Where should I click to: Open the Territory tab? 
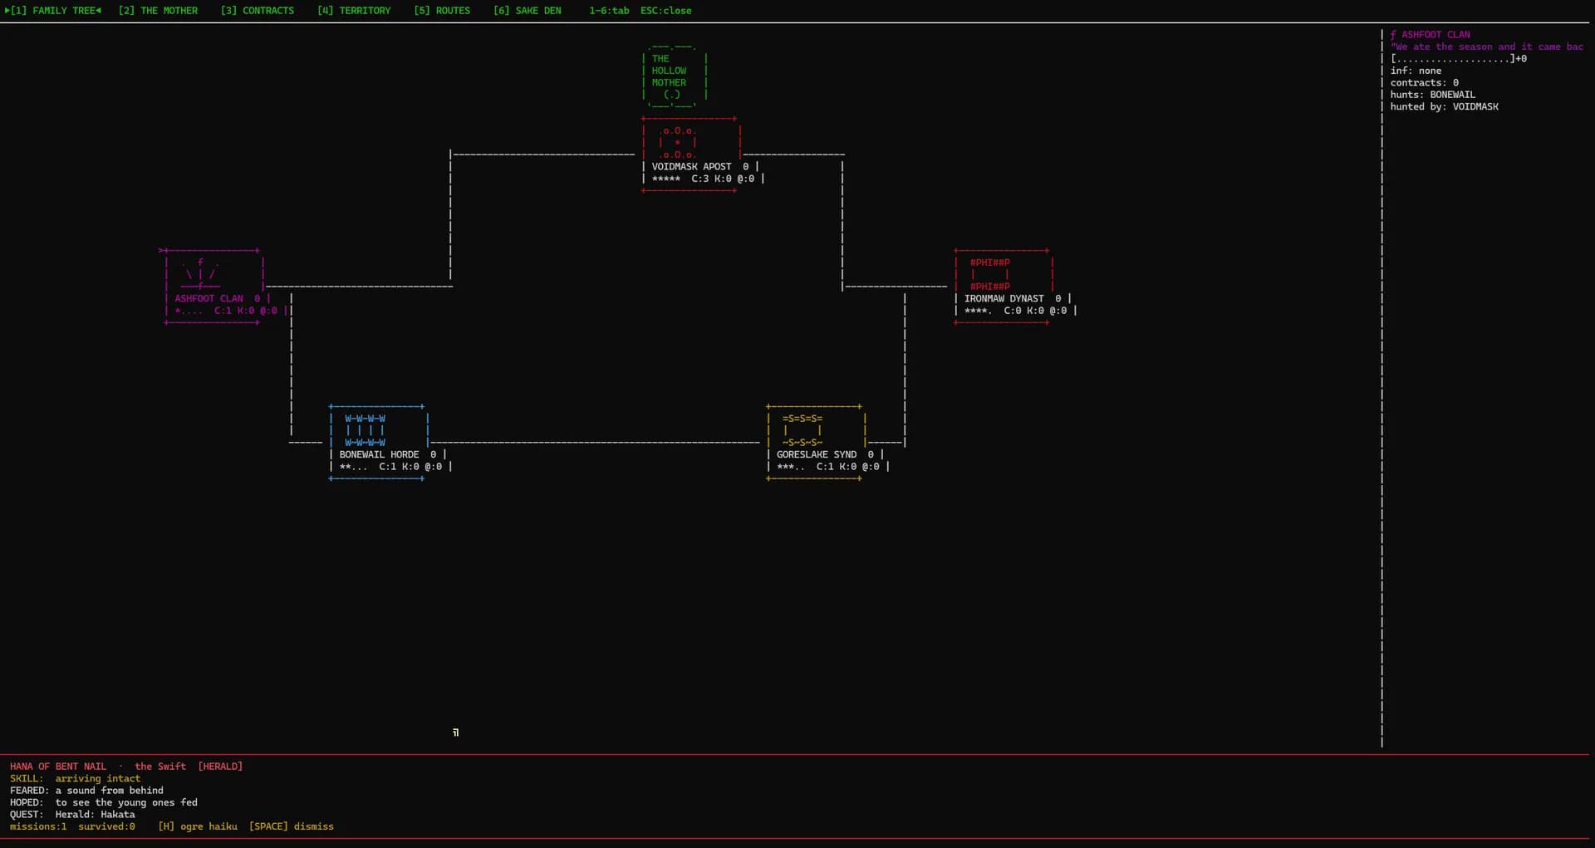coord(354,11)
